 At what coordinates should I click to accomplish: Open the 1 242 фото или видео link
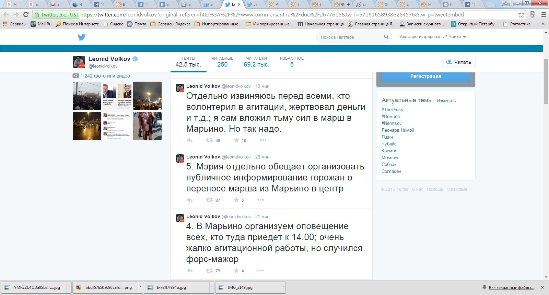[105, 76]
